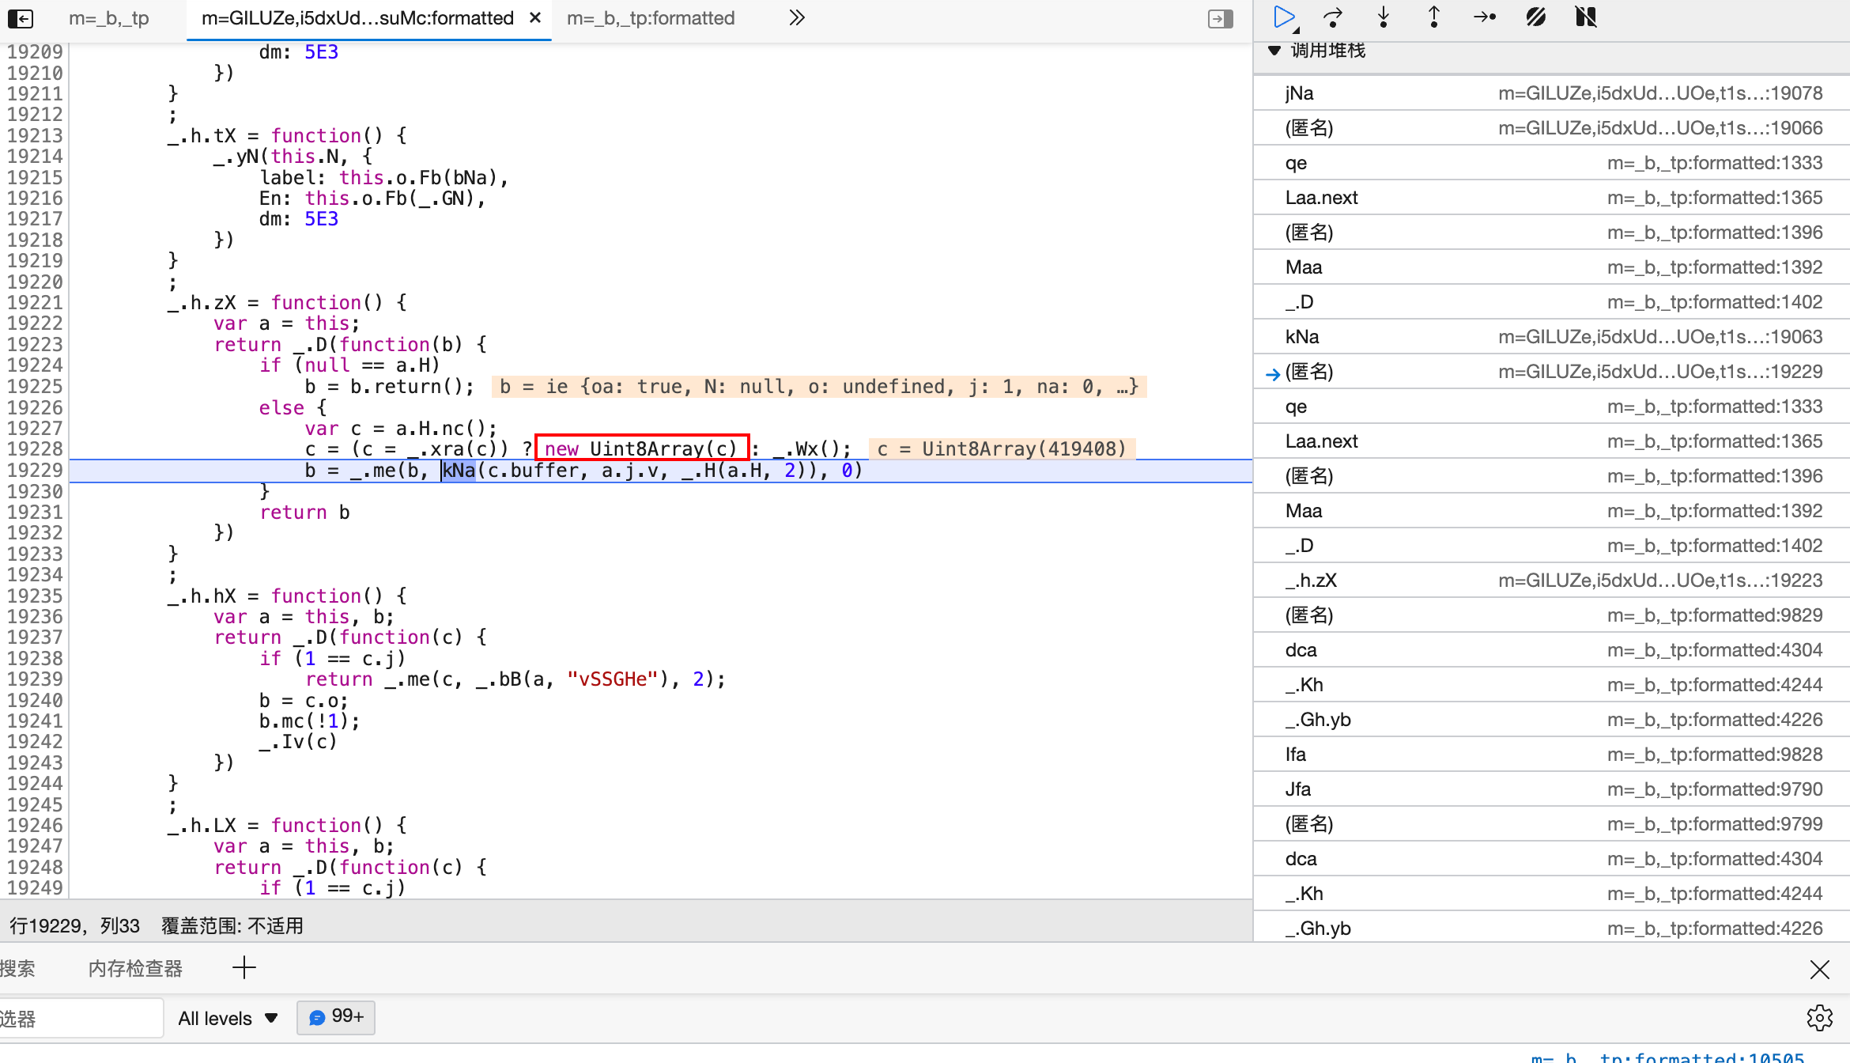
Task: Click the Step button
Action: (1485, 17)
